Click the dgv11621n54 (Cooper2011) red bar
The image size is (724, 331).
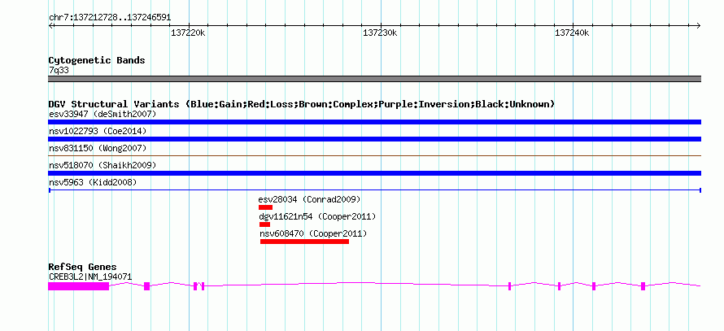click(x=264, y=224)
